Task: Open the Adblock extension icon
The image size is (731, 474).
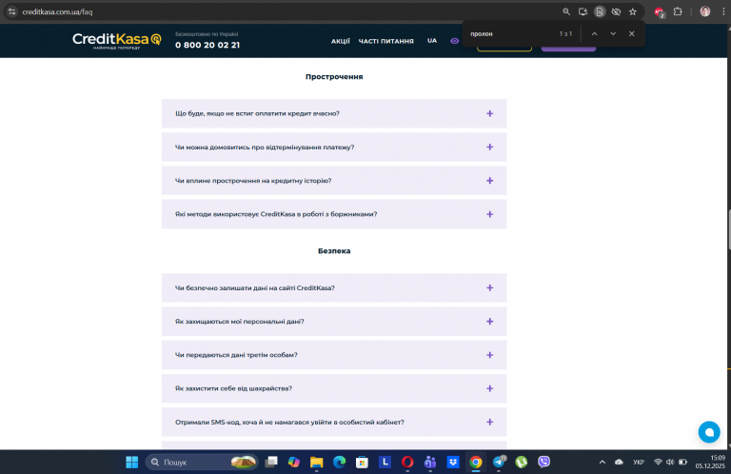Action: [660, 12]
